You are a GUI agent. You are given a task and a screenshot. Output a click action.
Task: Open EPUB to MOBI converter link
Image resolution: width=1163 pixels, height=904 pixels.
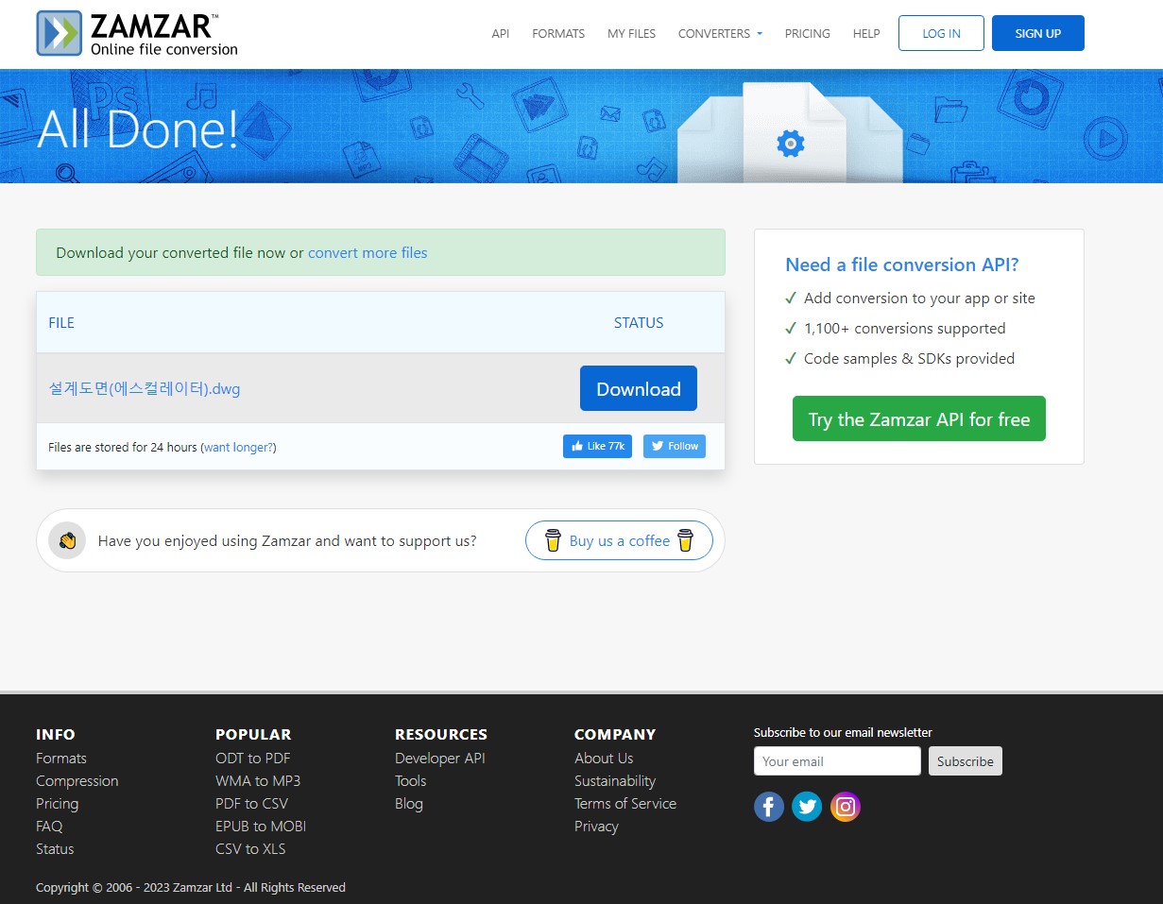coord(261,826)
